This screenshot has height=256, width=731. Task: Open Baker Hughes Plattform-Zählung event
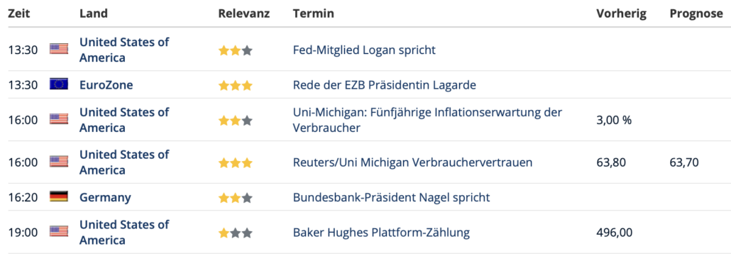(x=381, y=233)
